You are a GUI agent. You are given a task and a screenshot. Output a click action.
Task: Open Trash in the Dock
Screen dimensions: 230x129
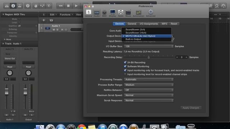(191, 126)
